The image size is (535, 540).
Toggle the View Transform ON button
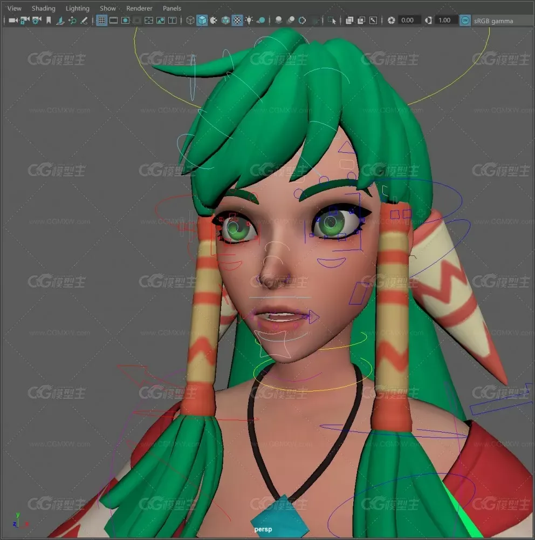click(465, 21)
